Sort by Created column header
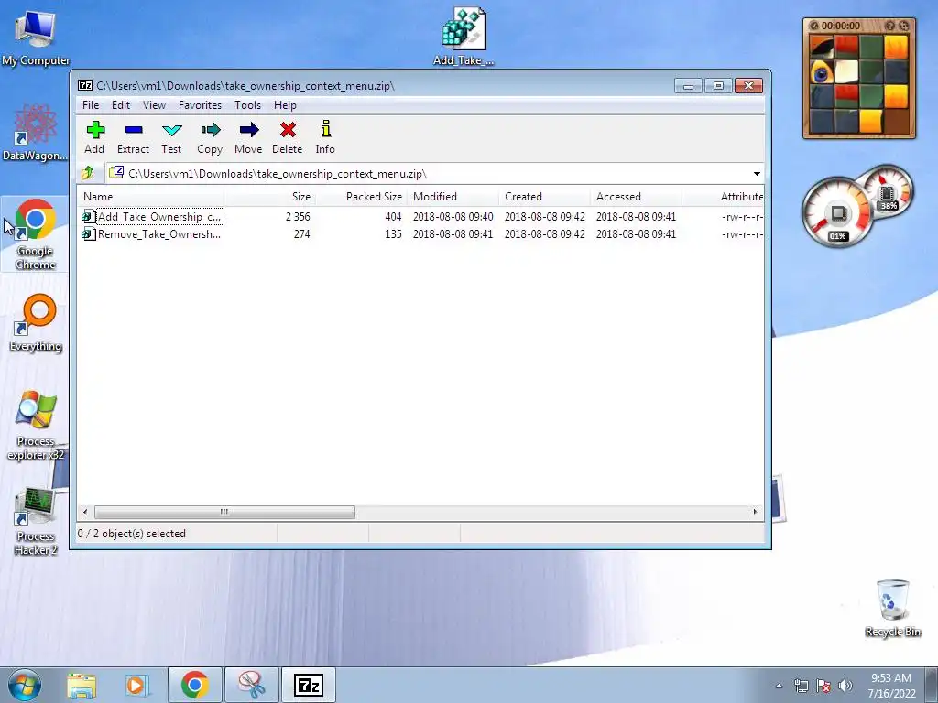This screenshot has height=703, width=938. tap(544, 197)
